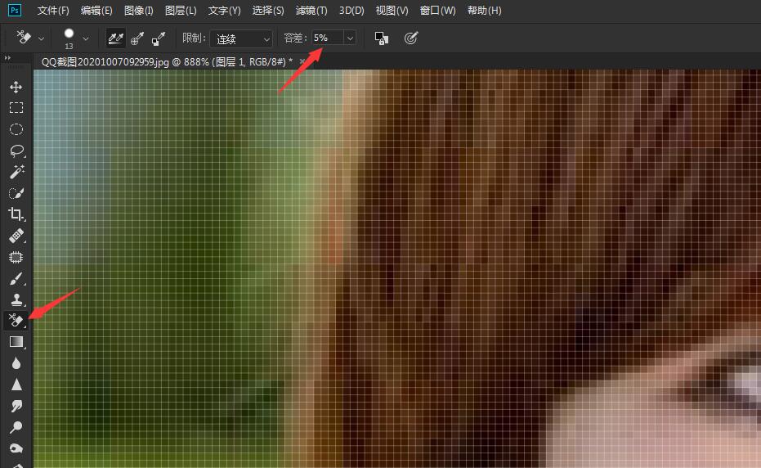Toggle pen pressure for size icon
The width and height of the screenshot is (761, 468).
click(x=410, y=38)
